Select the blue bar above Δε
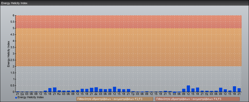The image size is (249, 102). pos(96,90)
